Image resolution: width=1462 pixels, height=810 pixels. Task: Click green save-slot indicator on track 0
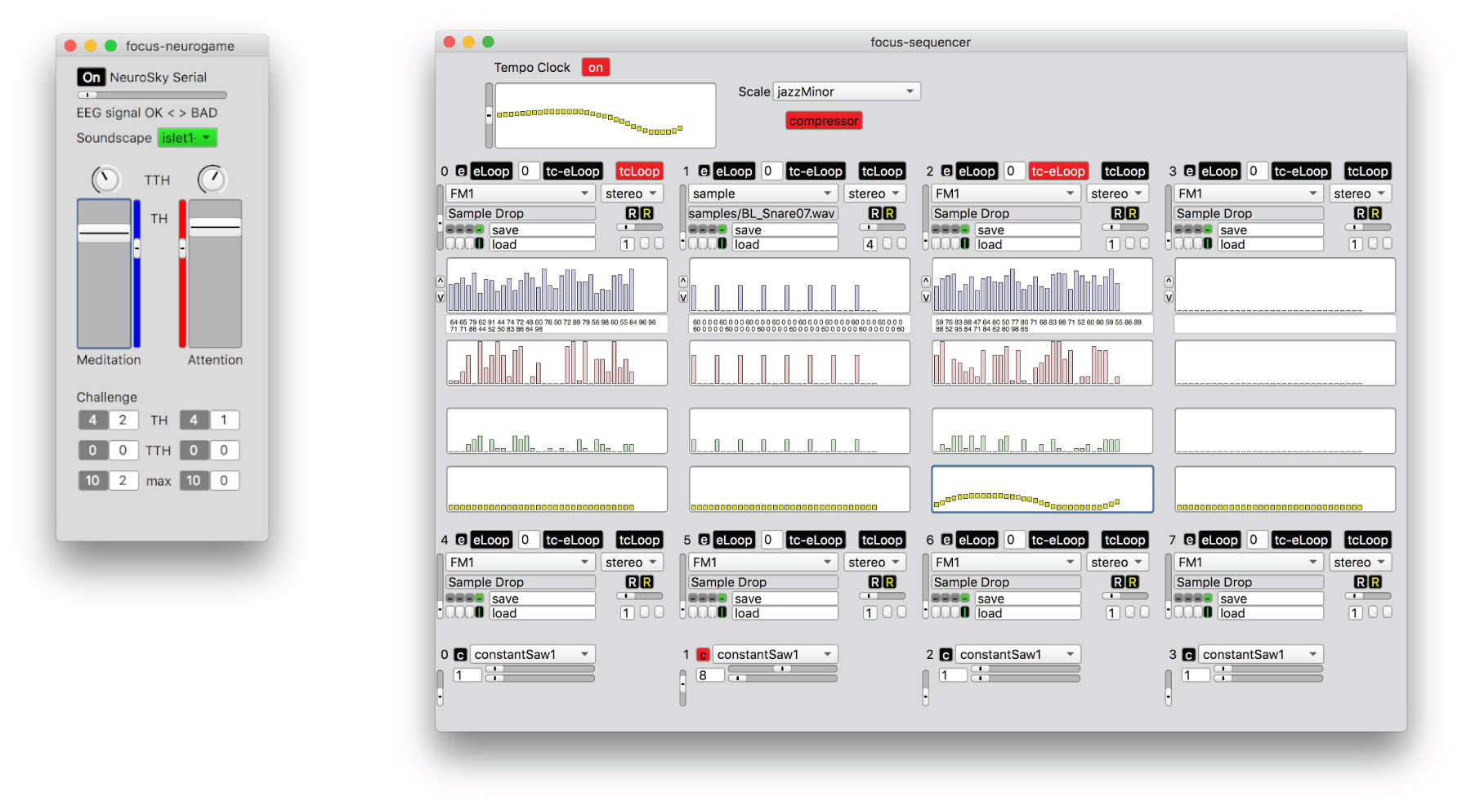(480, 230)
